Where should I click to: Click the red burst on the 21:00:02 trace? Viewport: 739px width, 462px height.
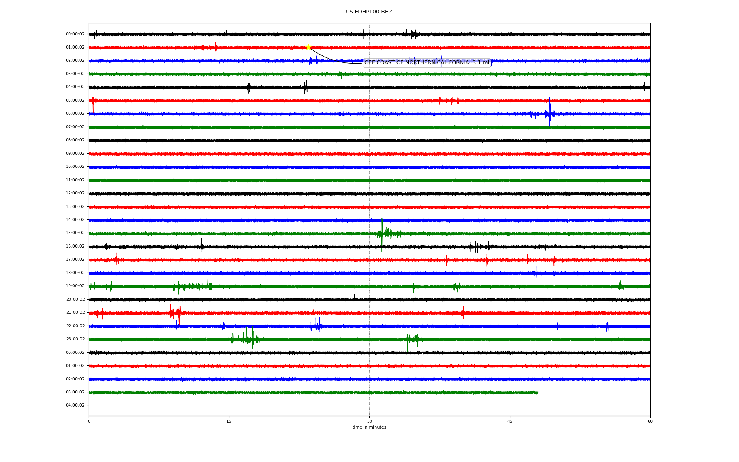(x=175, y=313)
